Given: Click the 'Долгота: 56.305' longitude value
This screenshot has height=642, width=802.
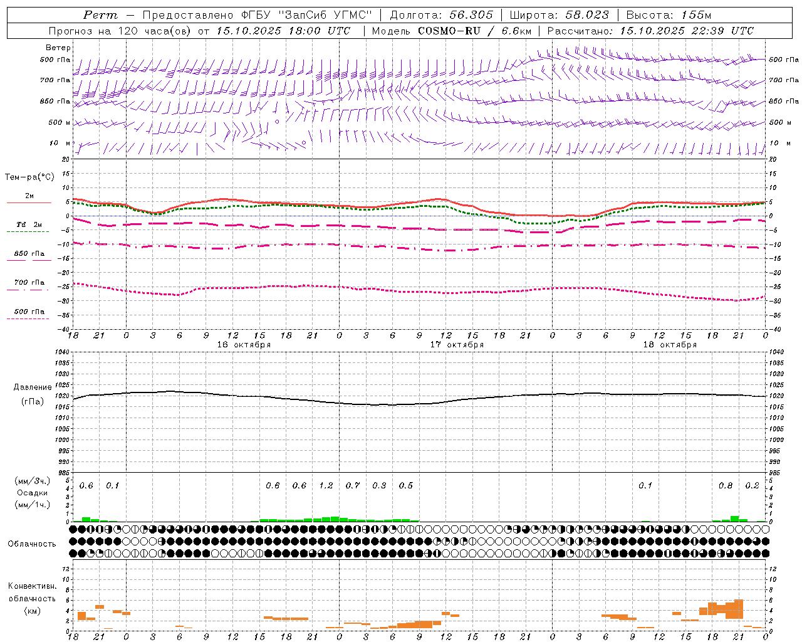Looking at the screenshot, I should [x=441, y=15].
